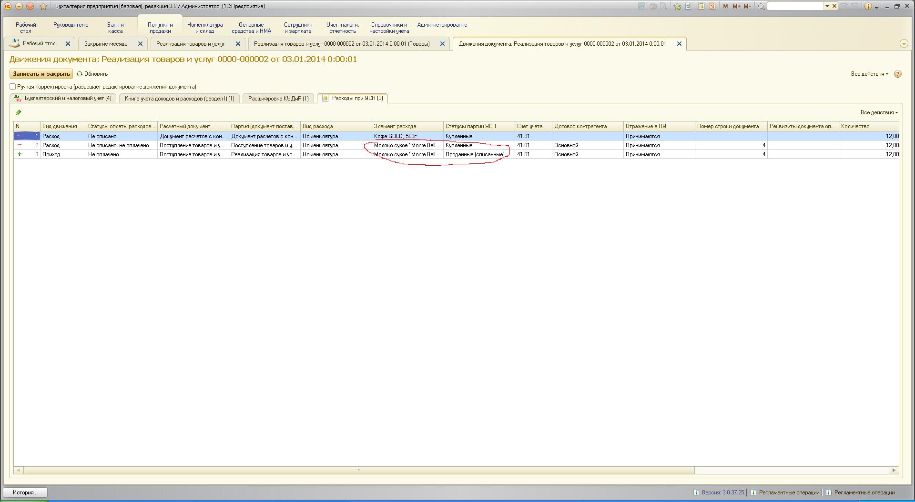Viewport: 915px width, 502px height.
Task: Close the Закрытие месяца tab
Action: (x=140, y=43)
